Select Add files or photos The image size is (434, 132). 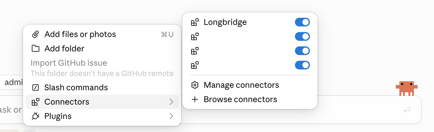coord(102,34)
